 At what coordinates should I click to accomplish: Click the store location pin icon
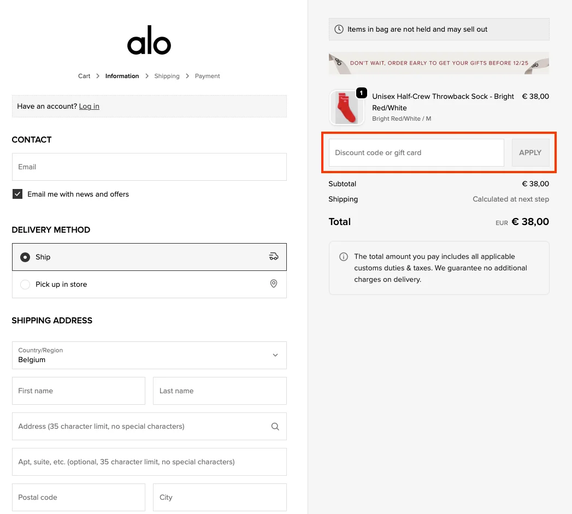pos(274,284)
